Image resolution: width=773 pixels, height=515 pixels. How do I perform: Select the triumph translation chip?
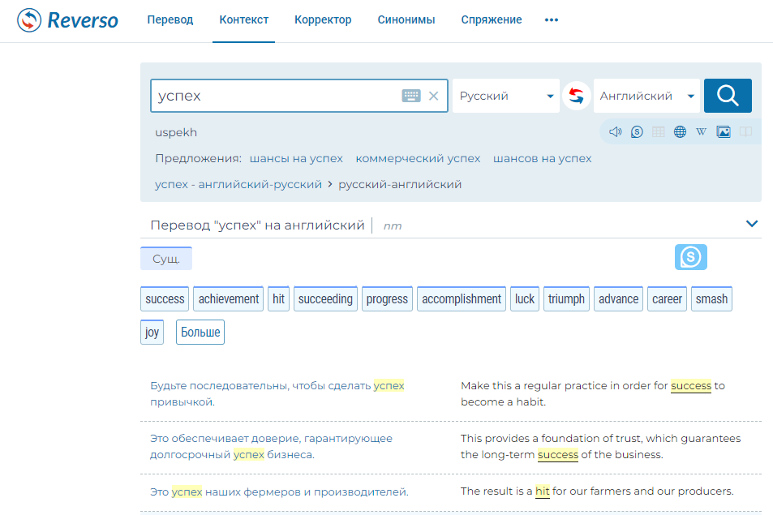pos(566,299)
